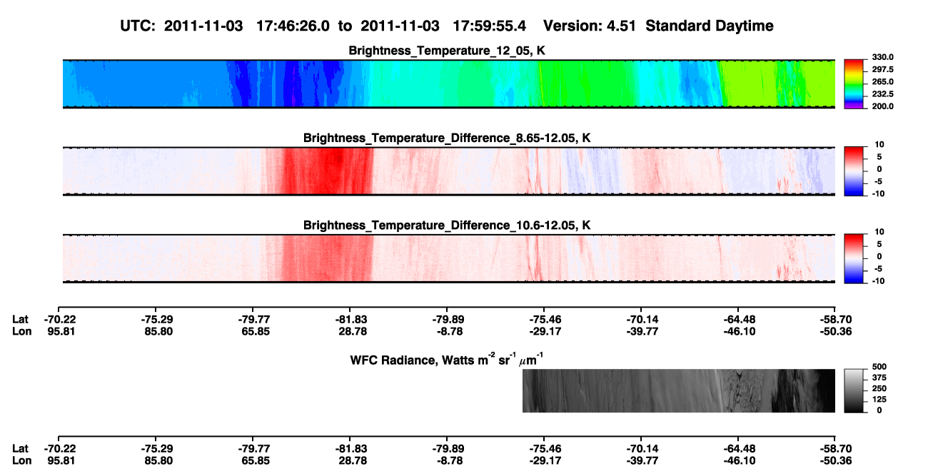The width and height of the screenshot is (928, 476).
Task: Click longitude 65.85 on axis under WFC image
Action: 255,460
